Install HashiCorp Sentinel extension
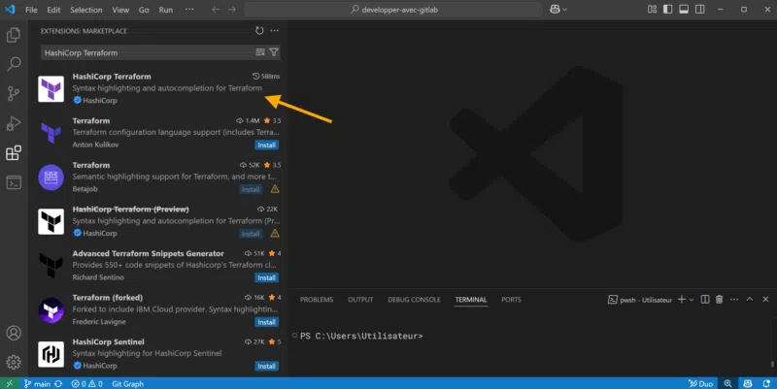 (x=266, y=367)
